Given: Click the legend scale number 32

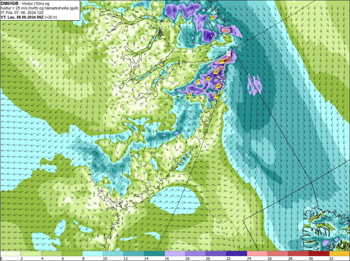Looking at the screenshot, I should pos(331,259).
